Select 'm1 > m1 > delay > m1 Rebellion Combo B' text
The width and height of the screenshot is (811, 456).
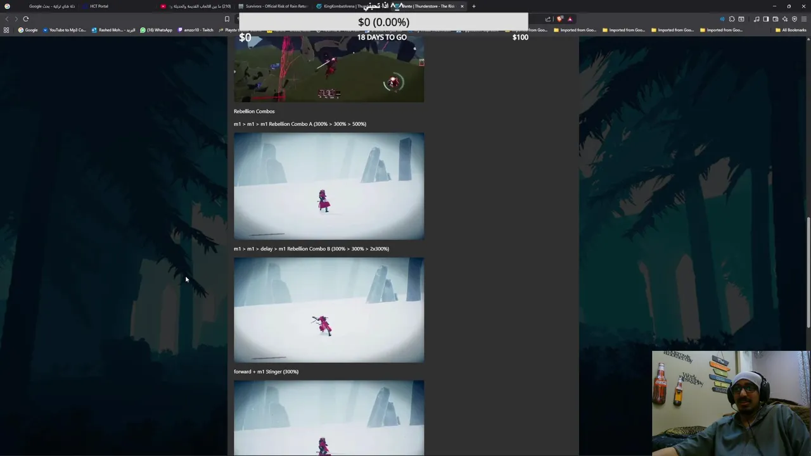tap(281, 249)
